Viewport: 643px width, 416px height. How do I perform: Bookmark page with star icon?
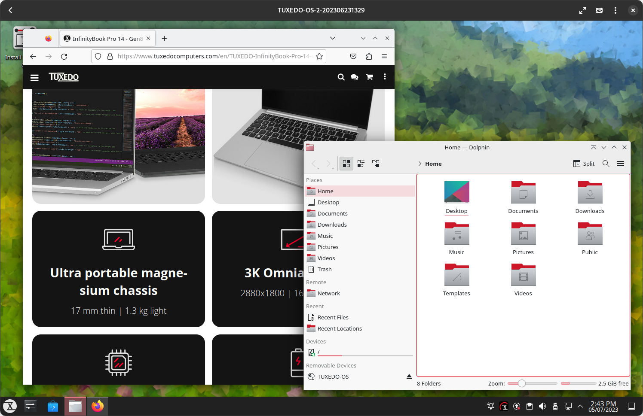319,56
